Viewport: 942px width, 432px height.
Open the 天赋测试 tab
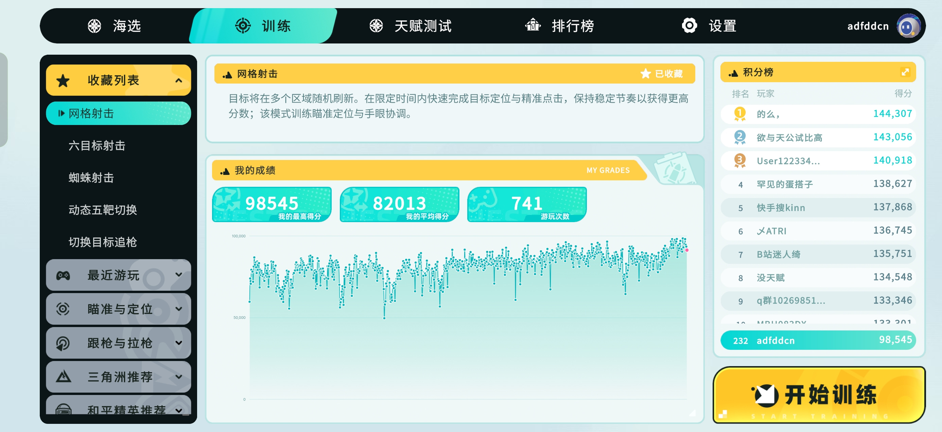tap(410, 26)
